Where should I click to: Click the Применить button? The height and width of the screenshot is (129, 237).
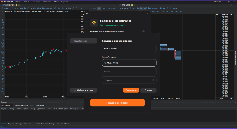pos(131,90)
